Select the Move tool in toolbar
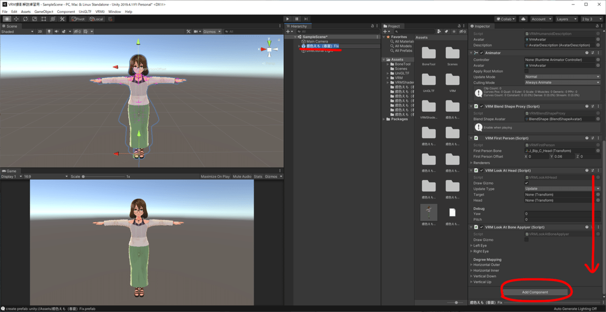This screenshot has height=312, width=606. [x=16, y=19]
